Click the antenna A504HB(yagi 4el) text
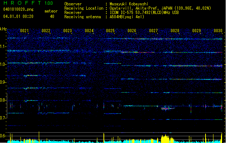Viewport: 226px width, 143px height. 127,17
